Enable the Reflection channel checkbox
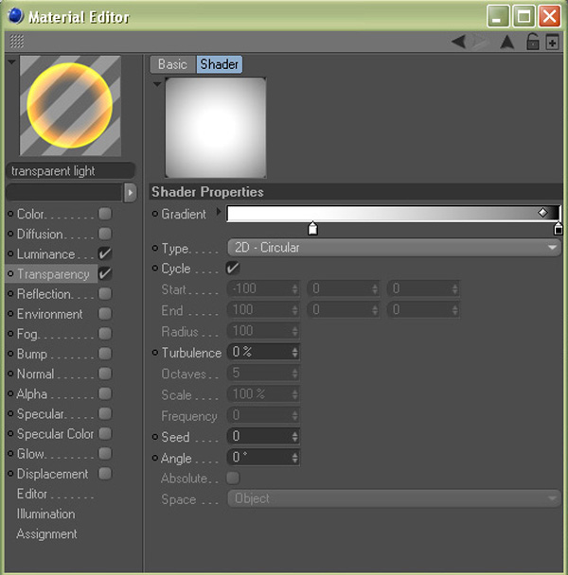Viewport: 568px width, 575px height. [105, 294]
